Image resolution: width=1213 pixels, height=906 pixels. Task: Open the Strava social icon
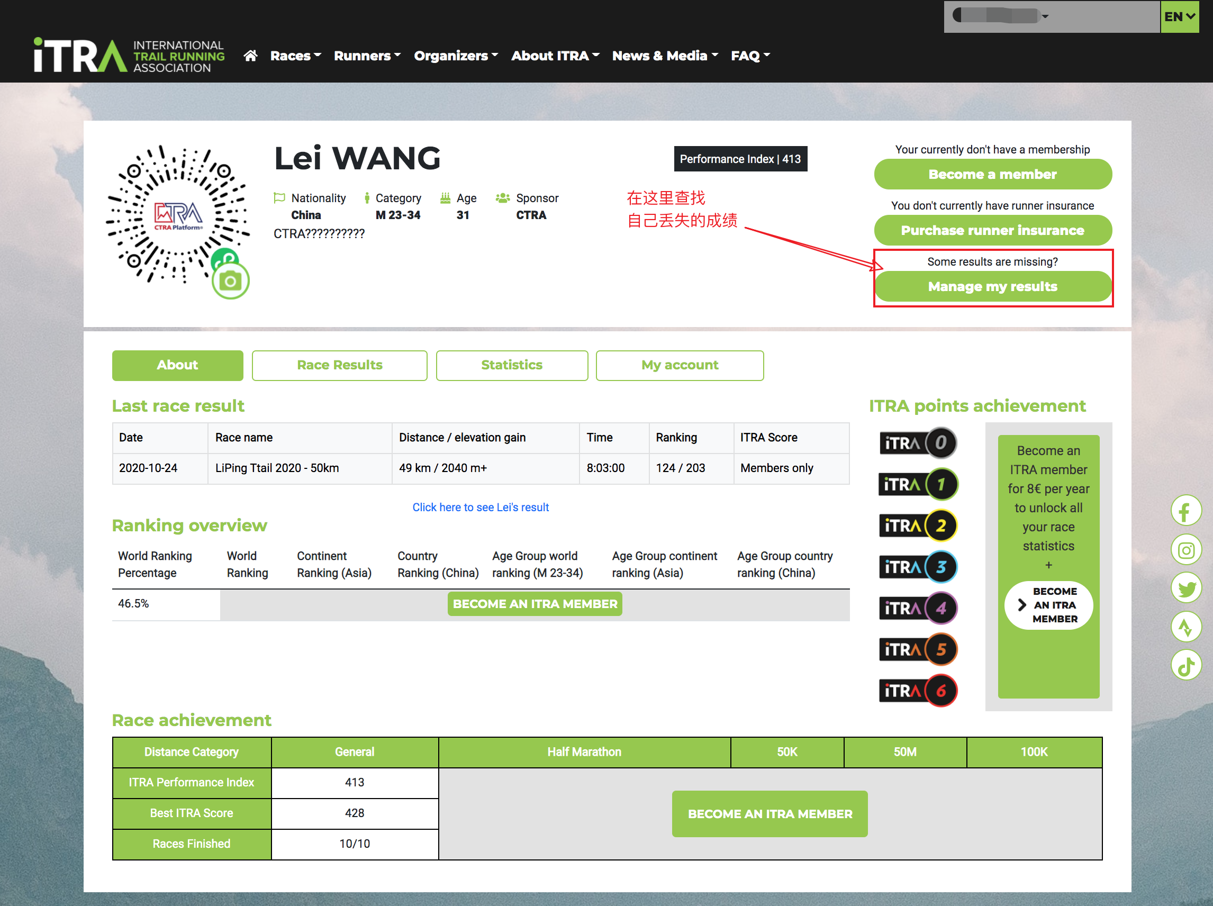(x=1185, y=627)
